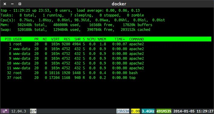Click apache2 command in PID 8 row
Screen dimensions: 214x114
136,54
